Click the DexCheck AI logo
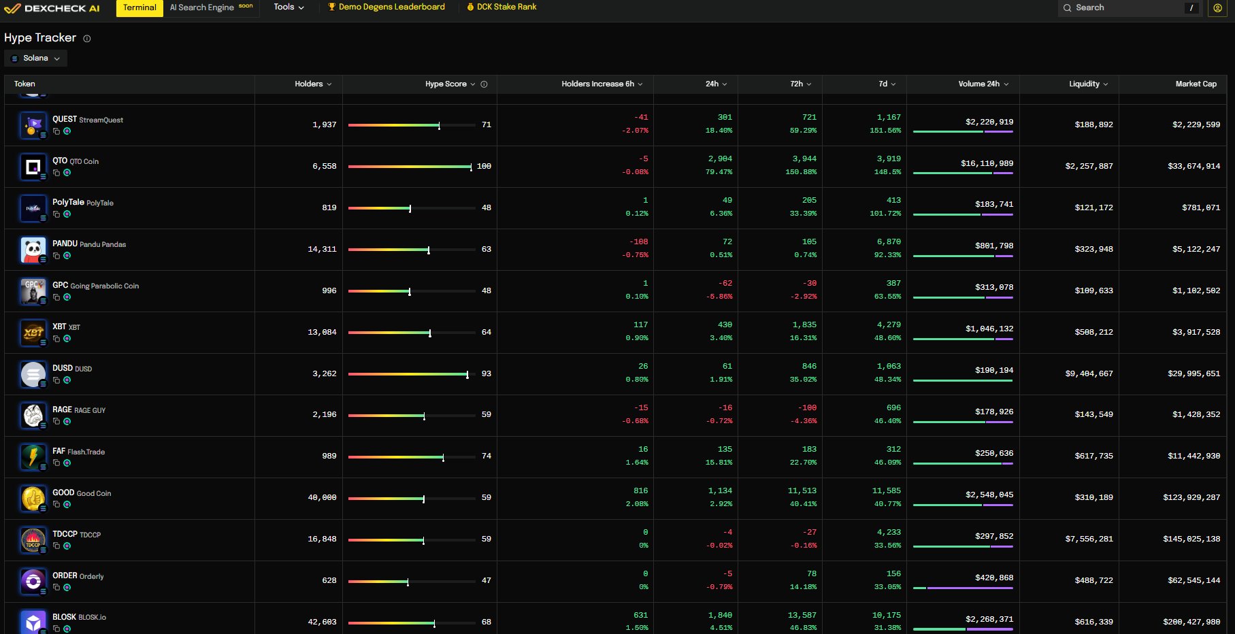This screenshot has width=1235, height=634. coord(52,8)
